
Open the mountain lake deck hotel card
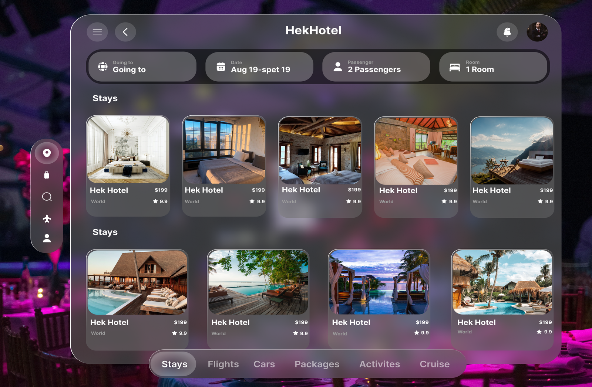[512, 167]
